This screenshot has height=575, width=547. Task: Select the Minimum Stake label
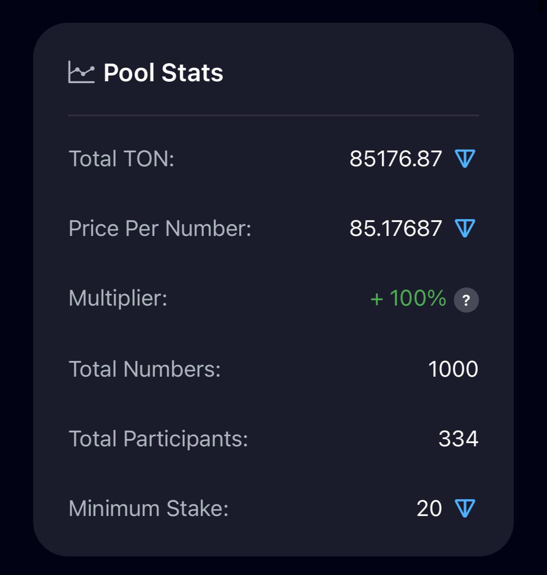[149, 508]
